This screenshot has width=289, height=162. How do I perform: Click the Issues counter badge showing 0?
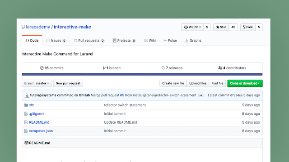(x=64, y=40)
